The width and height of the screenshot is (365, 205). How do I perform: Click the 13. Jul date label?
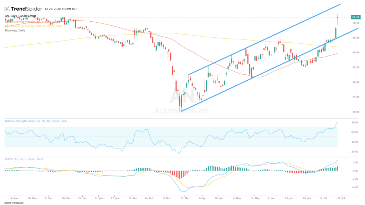[x=323, y=198]
